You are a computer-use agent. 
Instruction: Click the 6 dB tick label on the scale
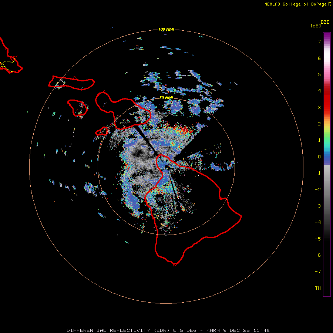tap(319, 58)
